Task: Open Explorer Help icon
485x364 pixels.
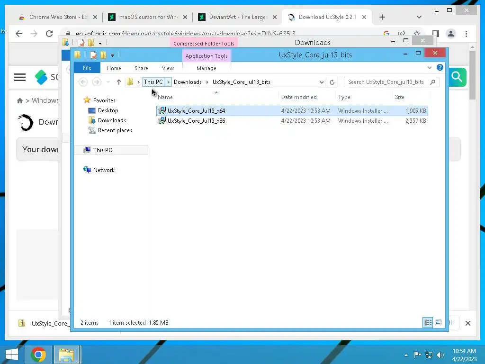Action: [440, 67]
